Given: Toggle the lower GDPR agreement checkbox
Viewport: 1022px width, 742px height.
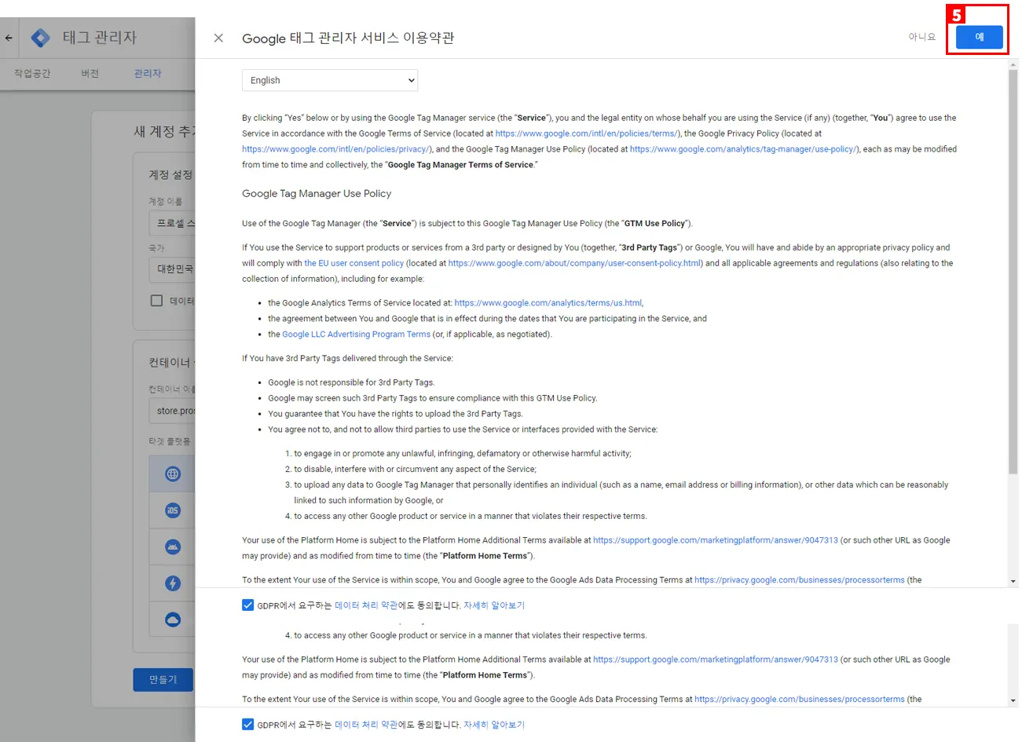Looking at the screenshot, I should point(248,725).
